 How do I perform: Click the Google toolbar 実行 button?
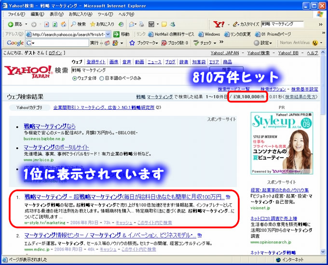coord(94,43)
